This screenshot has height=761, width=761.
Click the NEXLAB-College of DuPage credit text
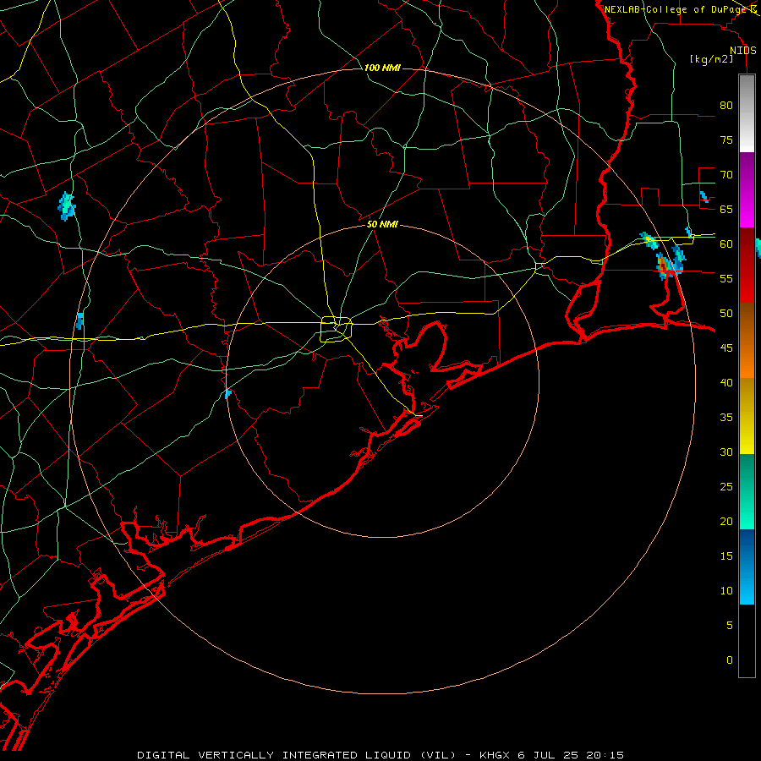click(677, 9)
